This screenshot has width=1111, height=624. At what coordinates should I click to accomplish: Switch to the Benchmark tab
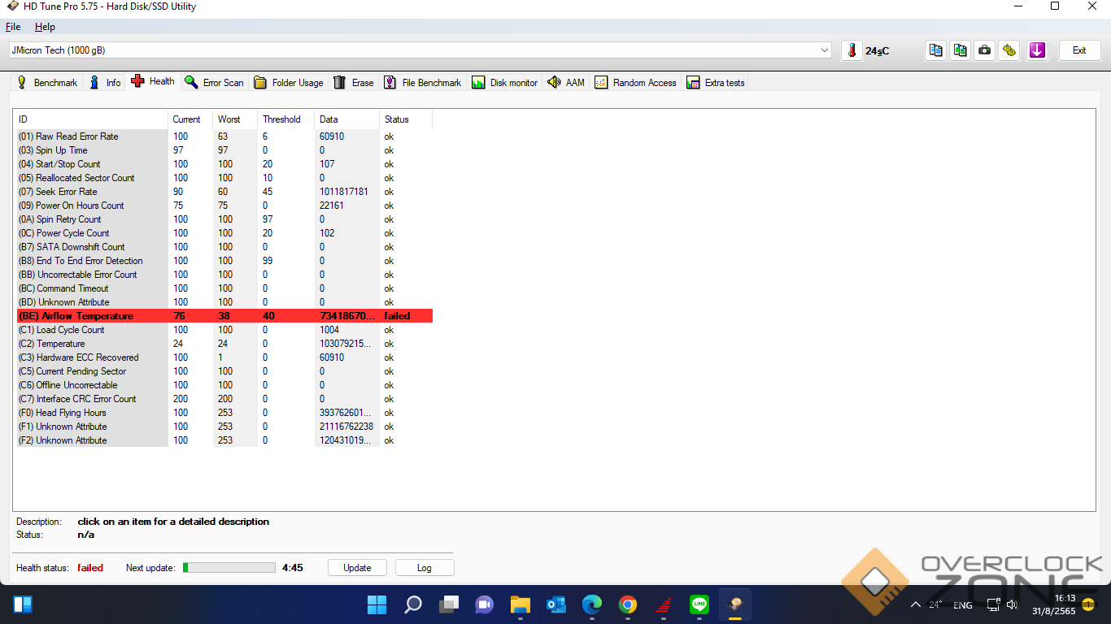click(47, 82)
